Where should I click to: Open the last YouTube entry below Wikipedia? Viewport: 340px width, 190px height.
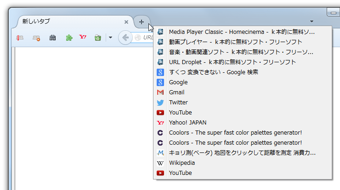coord(243,173)
